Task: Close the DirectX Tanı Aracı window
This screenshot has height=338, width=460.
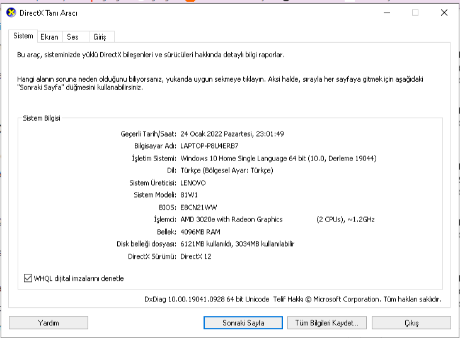Action: 444,13
